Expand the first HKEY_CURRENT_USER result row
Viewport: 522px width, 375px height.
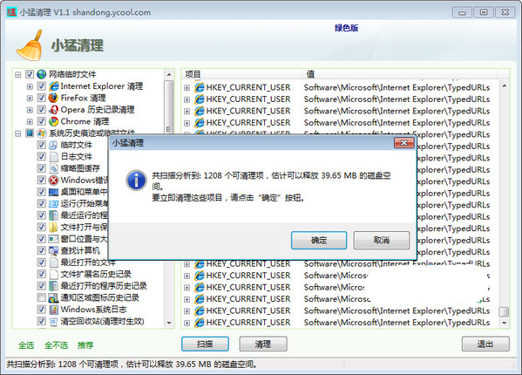pyautogui.click(x=187, y=88)
